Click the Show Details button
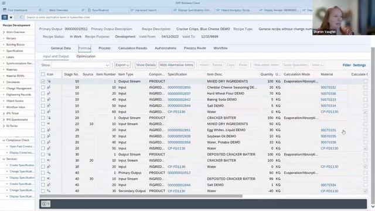The height and width of the screenshot is (211, 375). point(146,65)
